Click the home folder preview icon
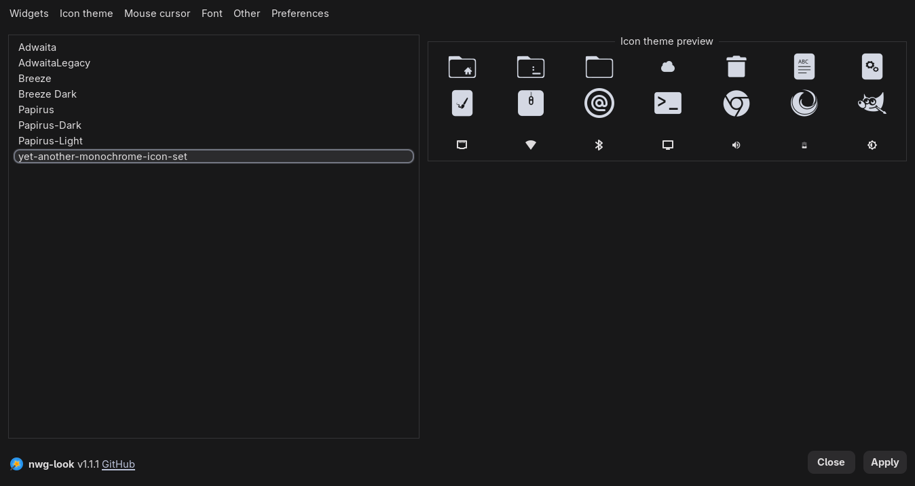The image size is (915, 486). 462,67
